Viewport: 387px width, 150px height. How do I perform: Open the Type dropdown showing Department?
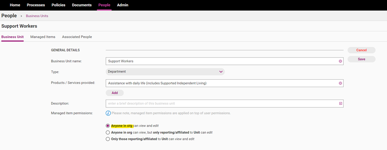[x=165, y=72]
